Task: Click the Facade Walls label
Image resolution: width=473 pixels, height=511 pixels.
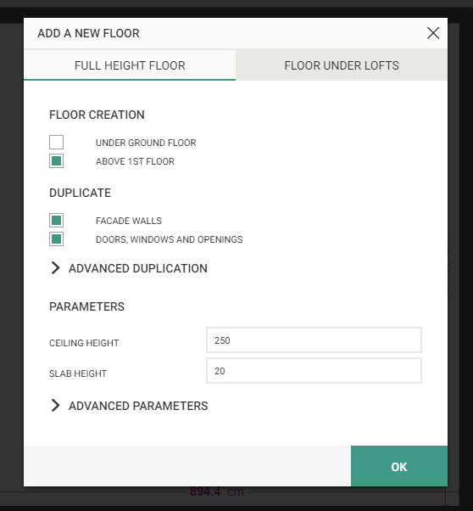Action: coord(129,221)
